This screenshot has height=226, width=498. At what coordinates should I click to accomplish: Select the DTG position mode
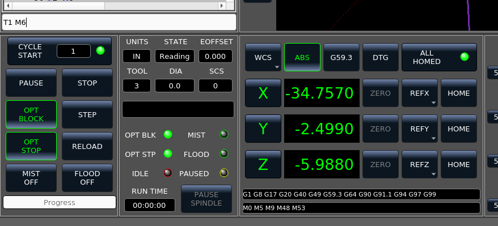(x=381, y=57)
